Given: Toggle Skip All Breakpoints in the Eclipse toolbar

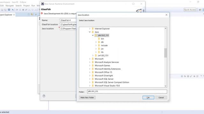Looking at the screenshot, I should pos(13,10).
